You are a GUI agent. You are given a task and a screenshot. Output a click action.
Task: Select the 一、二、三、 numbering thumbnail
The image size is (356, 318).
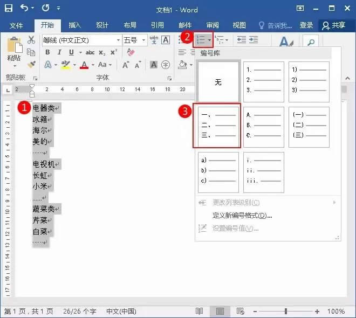click(x=218, y=127)
